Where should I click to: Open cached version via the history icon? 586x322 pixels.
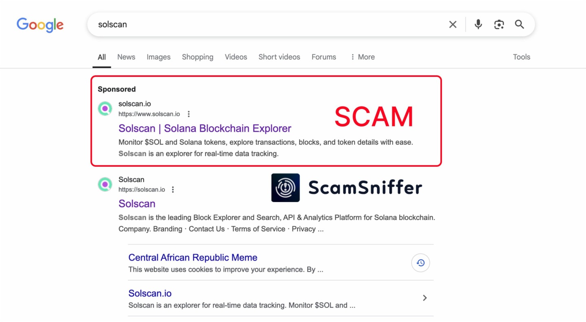(x=420, y=263)
